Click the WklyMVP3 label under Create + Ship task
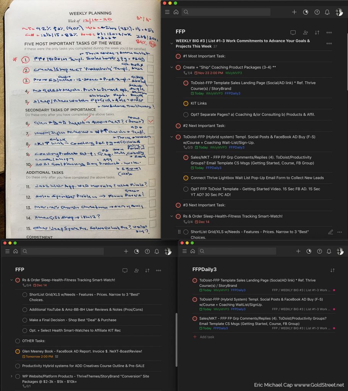 (233, 73)
